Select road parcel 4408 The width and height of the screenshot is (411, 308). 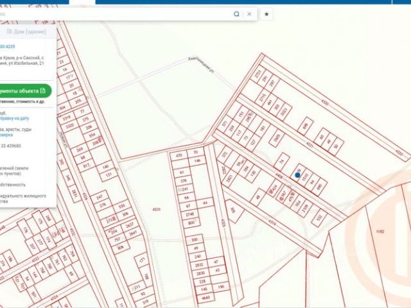tap(279, 177)
